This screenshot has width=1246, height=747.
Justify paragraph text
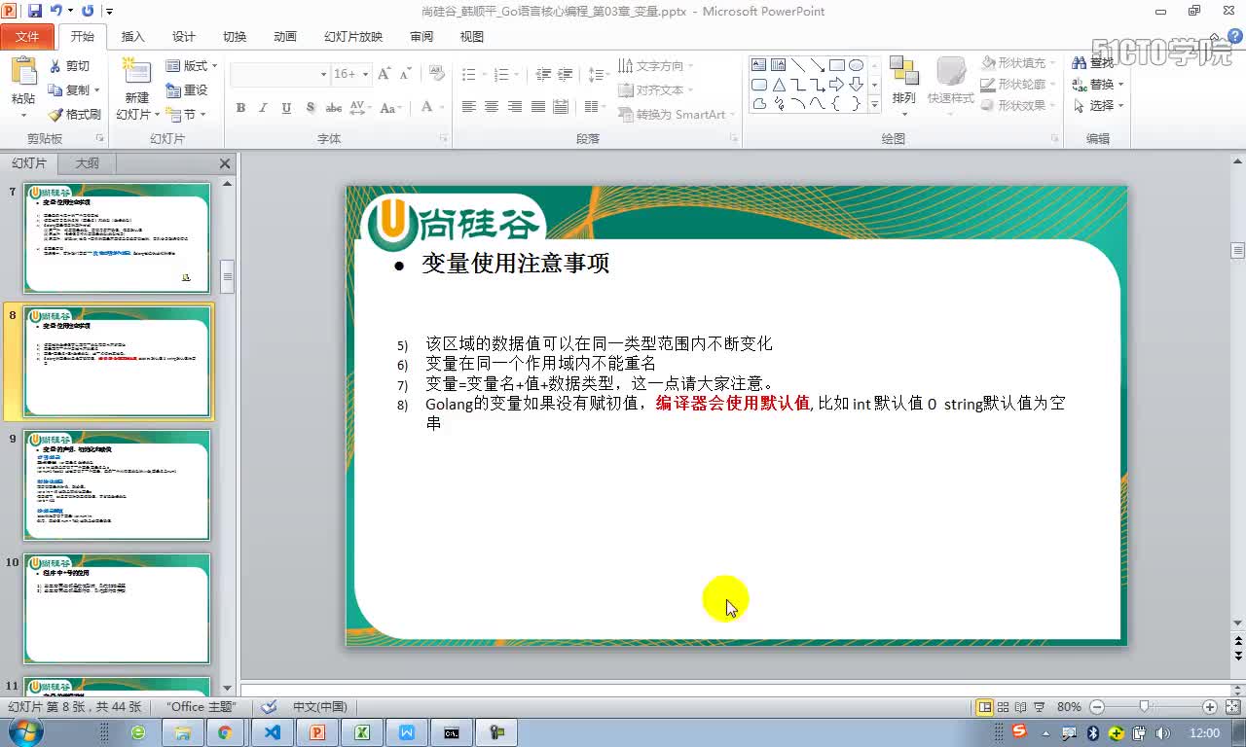tap(537, 107)
